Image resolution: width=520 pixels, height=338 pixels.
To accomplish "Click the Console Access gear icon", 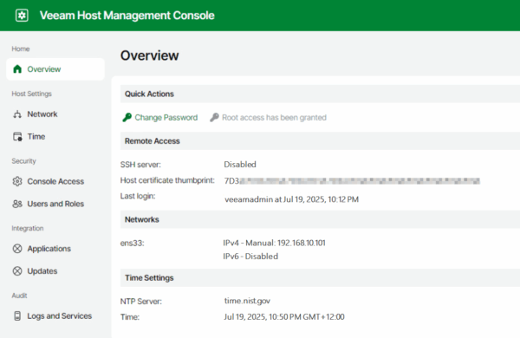I will pyautogui.click(x=17, y=181).
